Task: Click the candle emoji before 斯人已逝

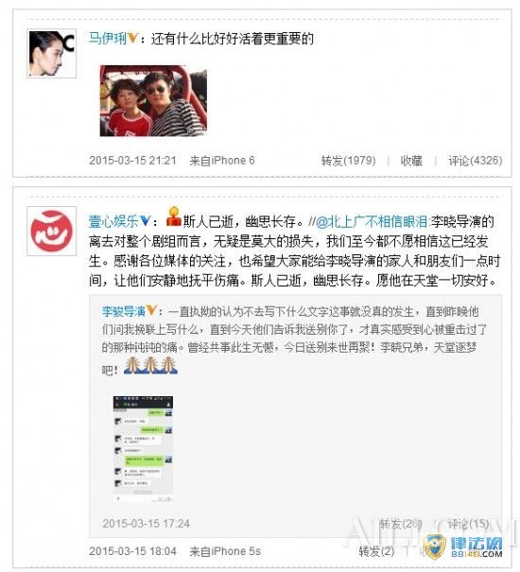Action: coord(174,217)
